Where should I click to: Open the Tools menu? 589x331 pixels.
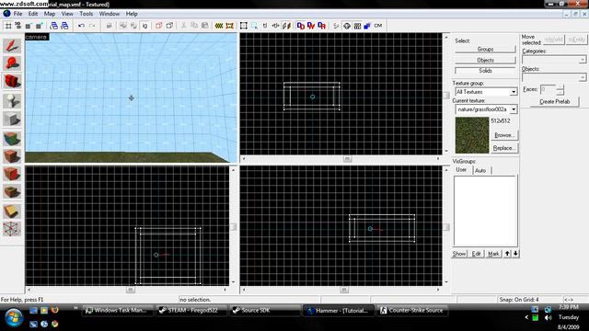click(86, 14)
